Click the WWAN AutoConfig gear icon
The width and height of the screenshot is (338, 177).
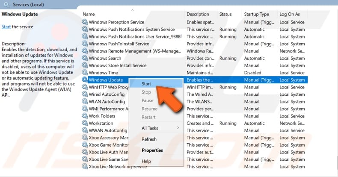click(85, 130)
